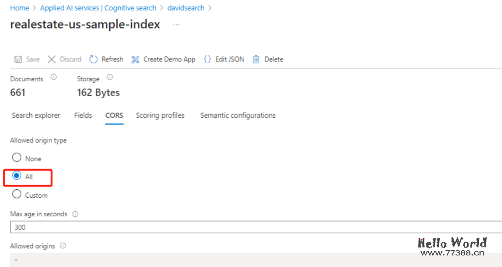Click info icon next to Storage

tap(110, 78)
